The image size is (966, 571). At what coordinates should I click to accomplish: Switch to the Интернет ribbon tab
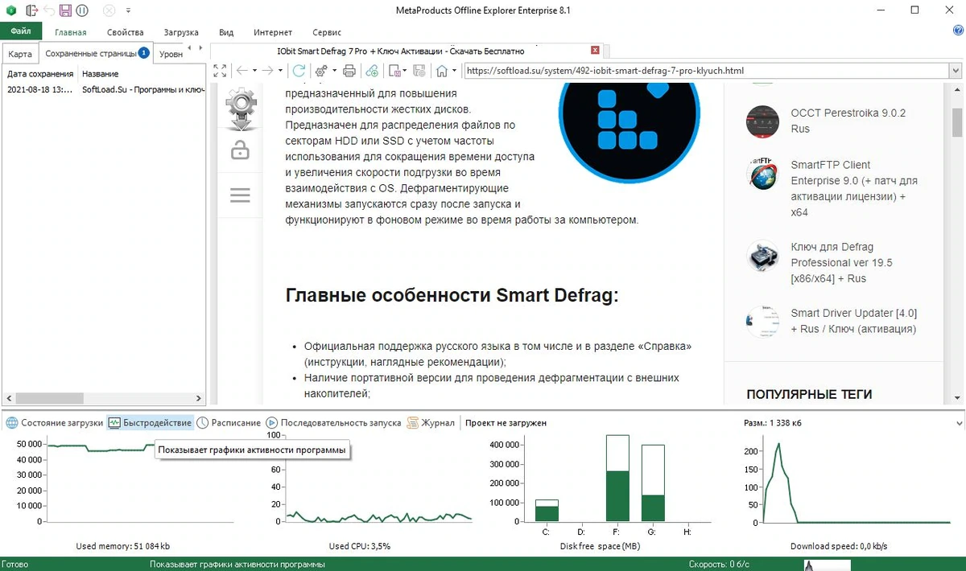(273, 32)
